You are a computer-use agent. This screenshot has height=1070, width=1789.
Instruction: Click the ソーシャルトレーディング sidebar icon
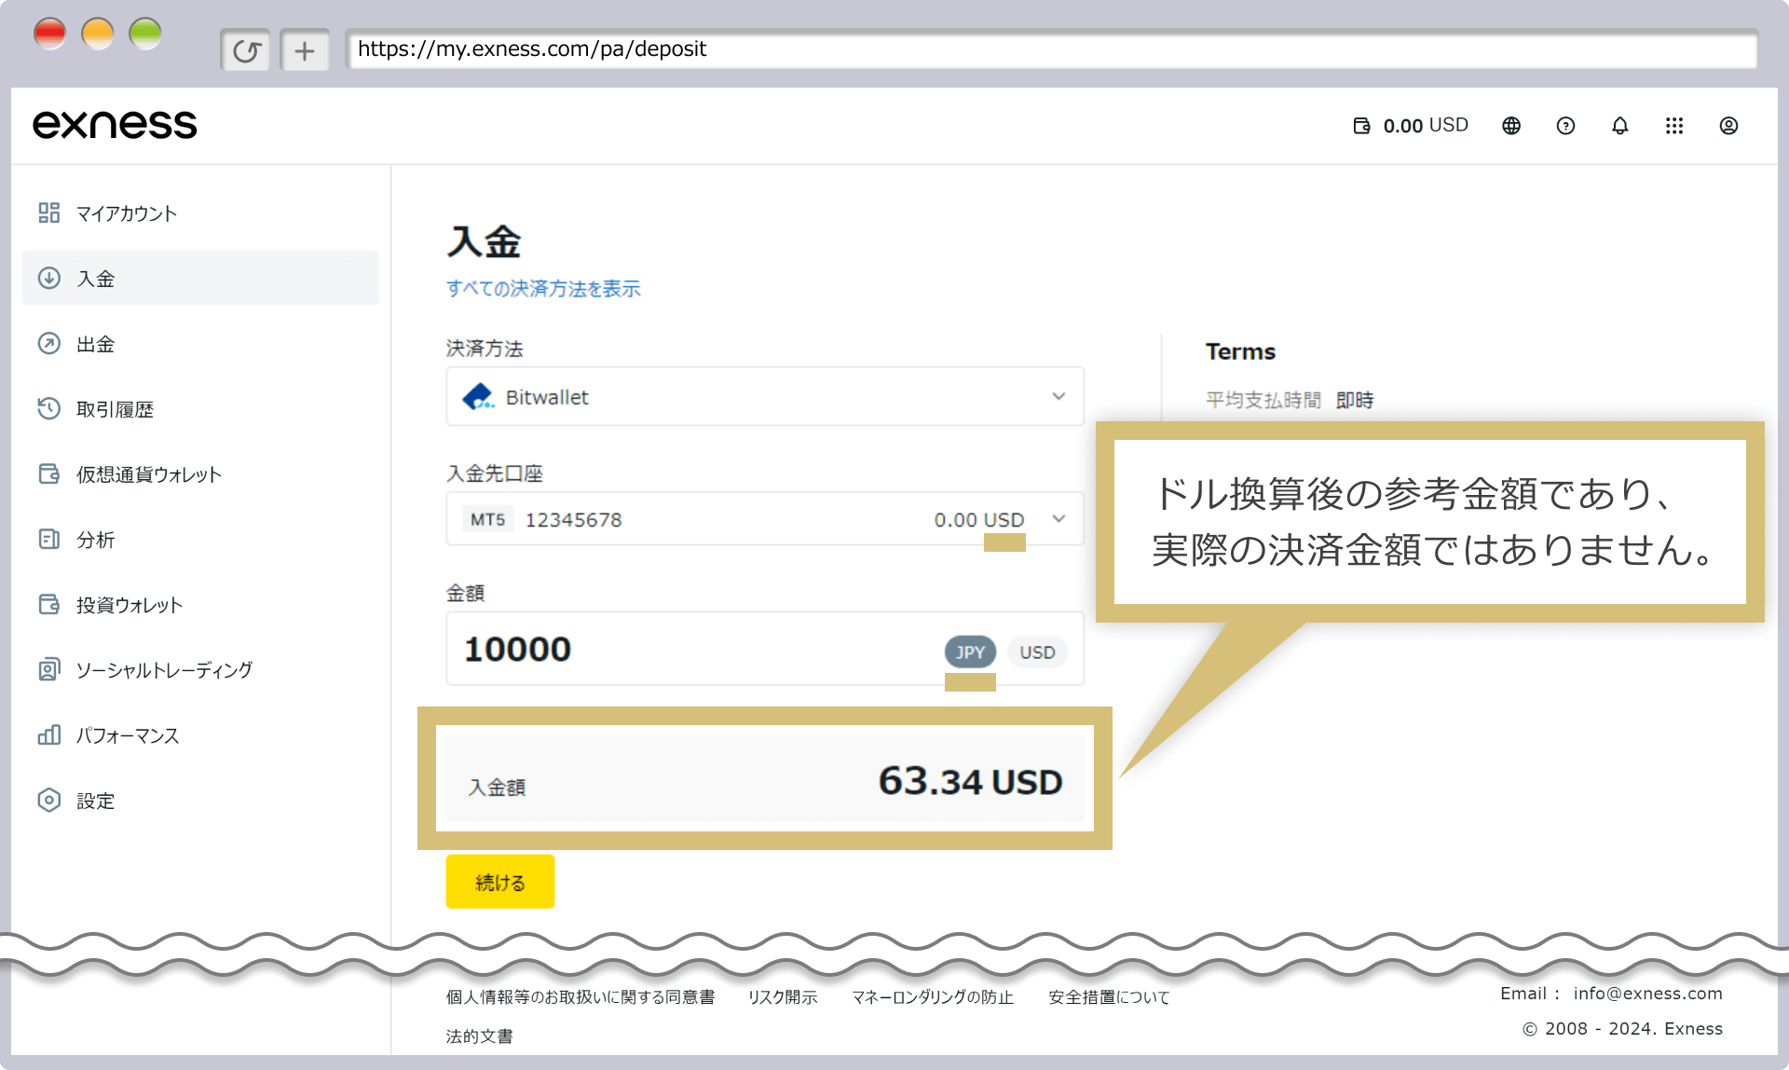[49, 670]
